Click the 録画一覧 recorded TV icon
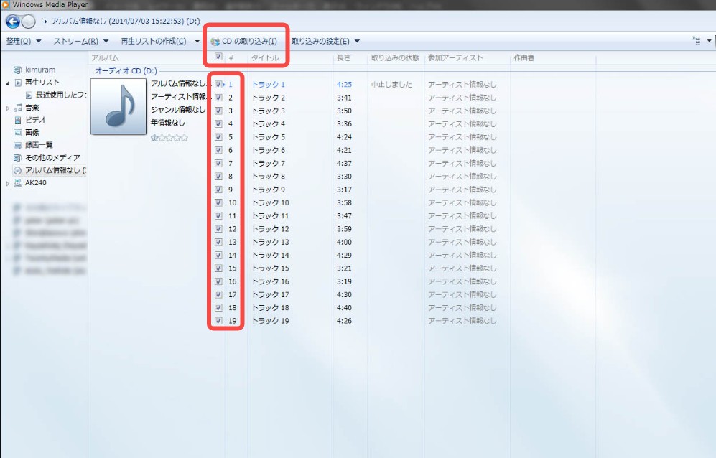This screenshot has width=716, height=458. click(18, 145)
